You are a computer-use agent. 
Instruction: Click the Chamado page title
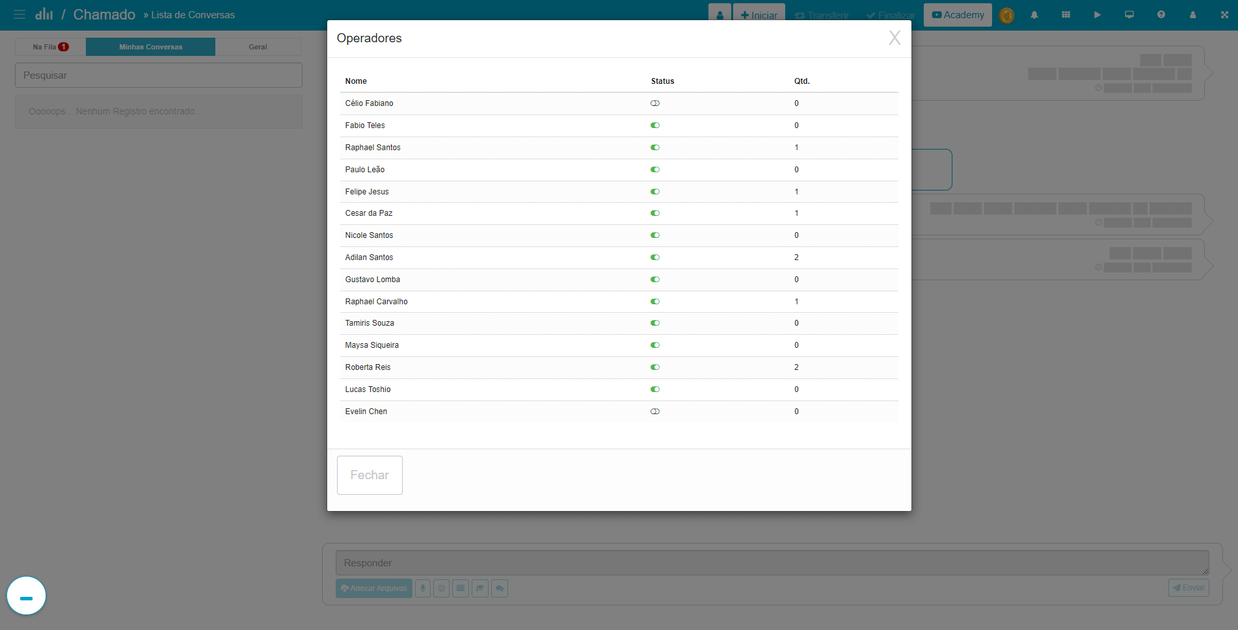pos(104,14)
